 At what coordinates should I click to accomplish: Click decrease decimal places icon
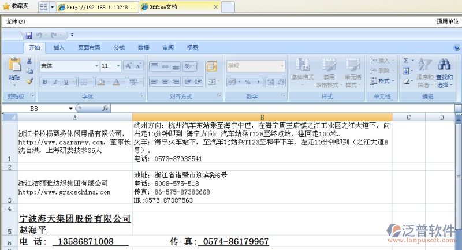[x=281, y=82]
